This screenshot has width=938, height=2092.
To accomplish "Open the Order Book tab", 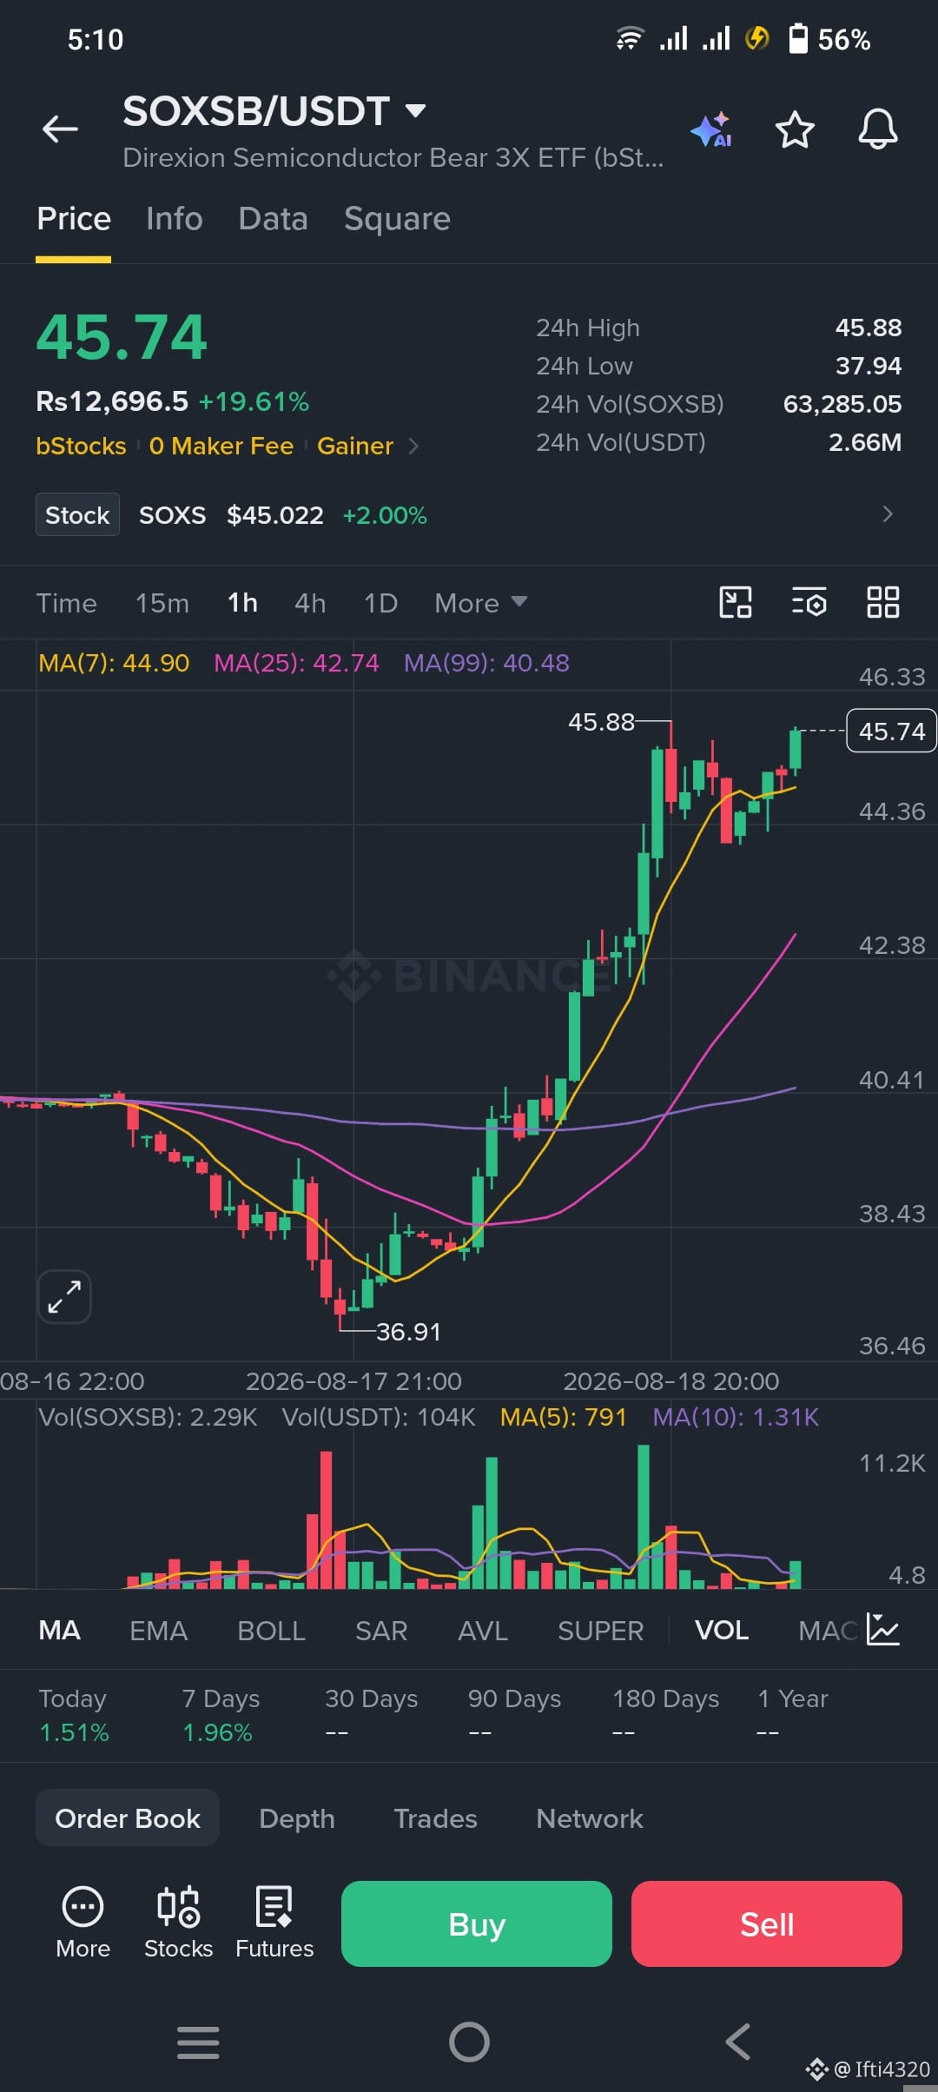I will pos(128,1818).
